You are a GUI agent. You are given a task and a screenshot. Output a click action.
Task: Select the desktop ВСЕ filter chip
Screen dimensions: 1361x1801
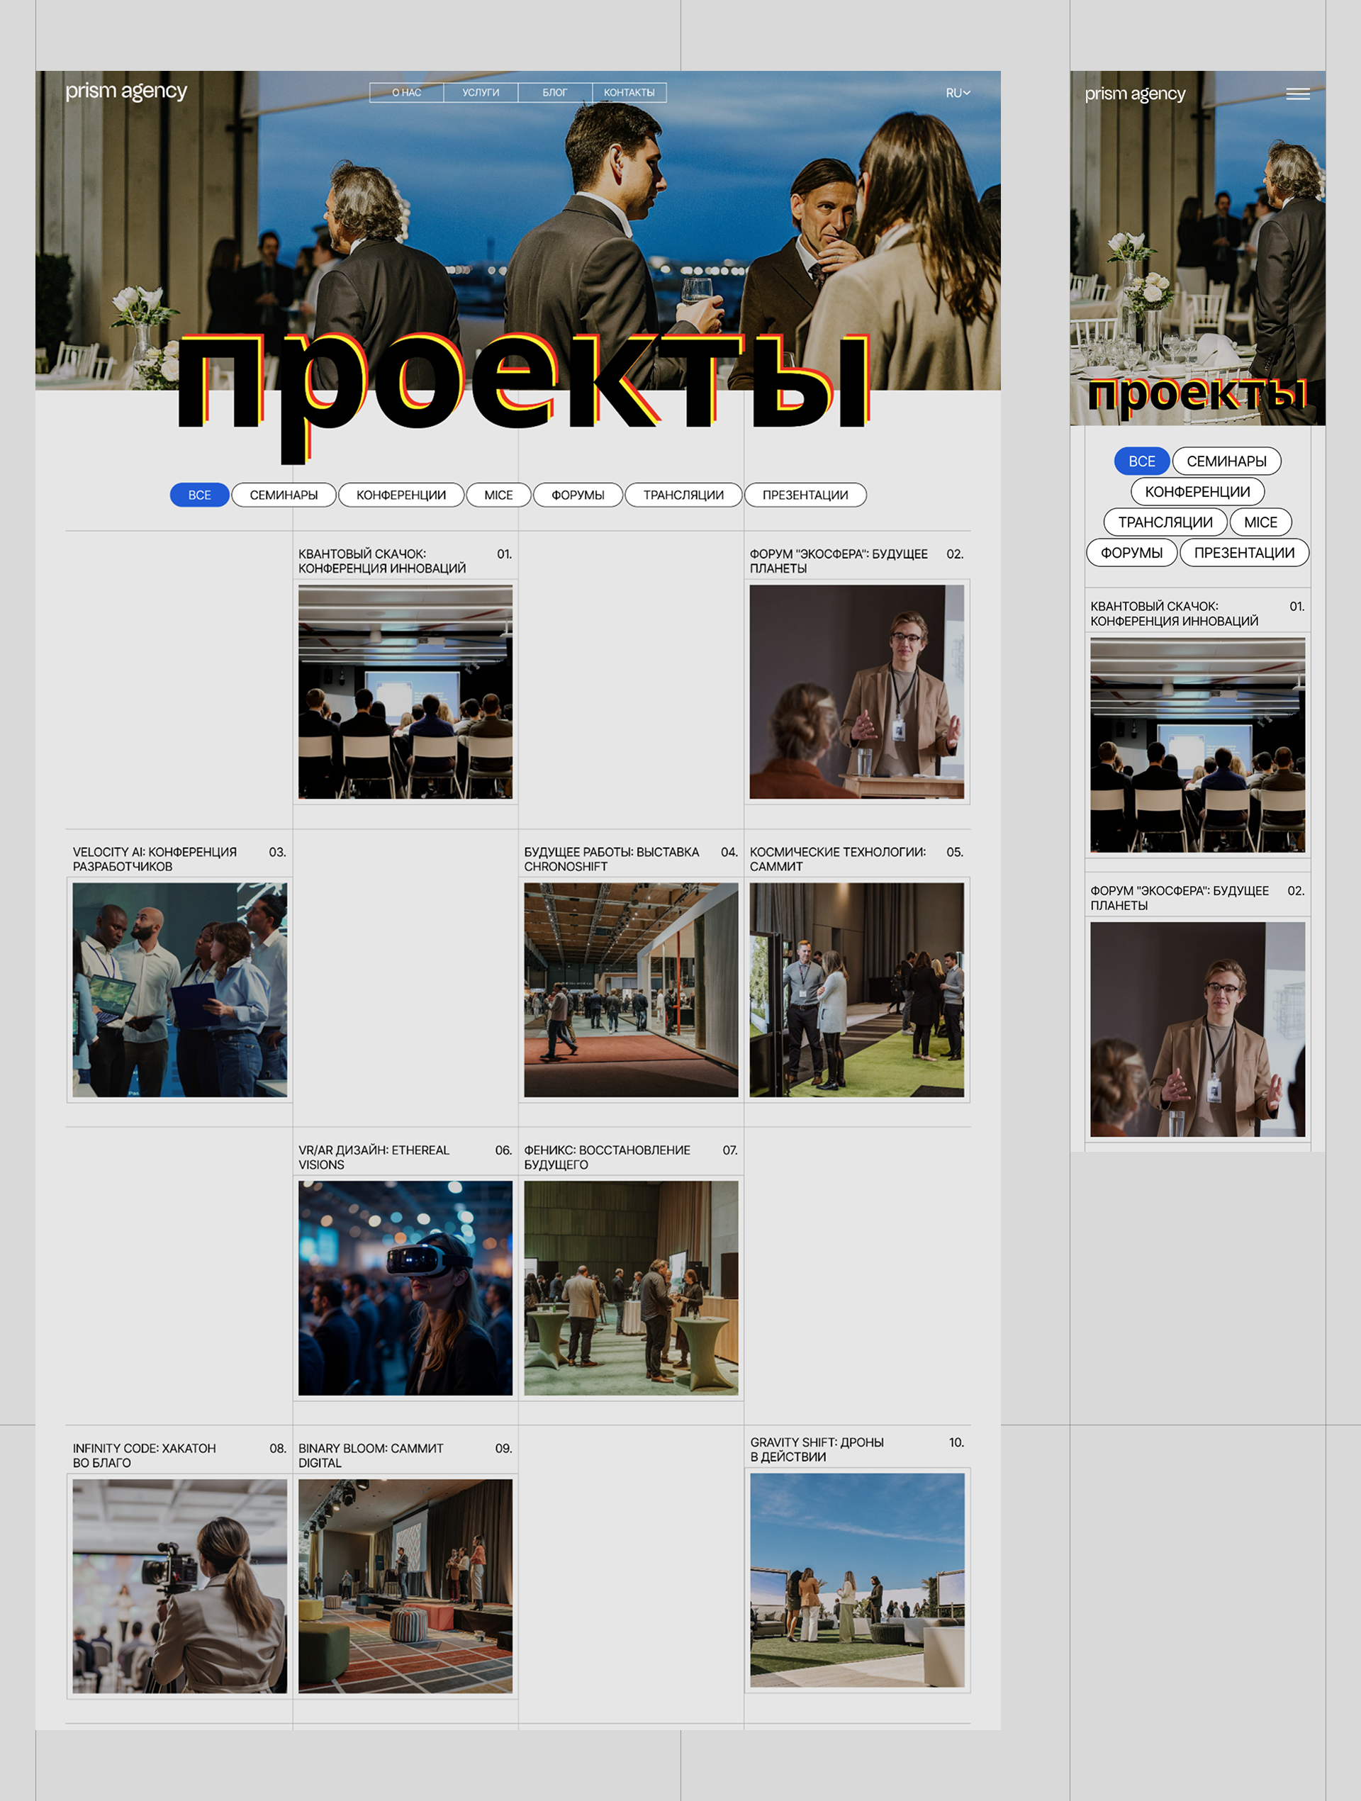200,495
